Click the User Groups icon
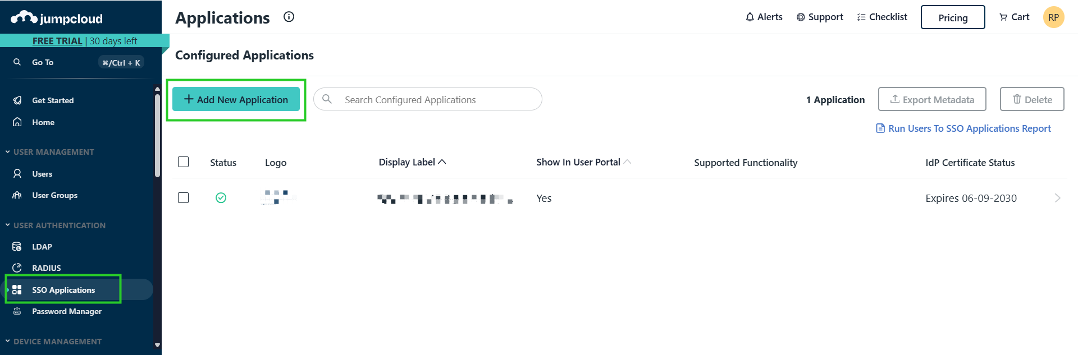Viewport: 1078px width, 355px height. (17, 195)
